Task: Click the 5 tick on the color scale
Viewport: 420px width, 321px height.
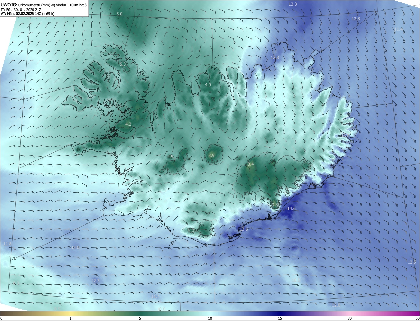Action: [x=140, y=318]
